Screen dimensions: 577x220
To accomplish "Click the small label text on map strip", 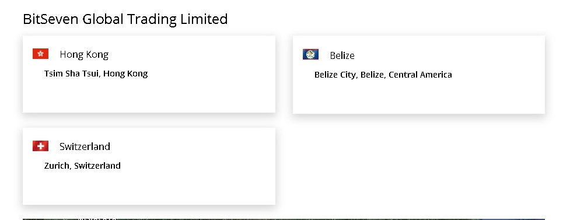I will point(97,218).
